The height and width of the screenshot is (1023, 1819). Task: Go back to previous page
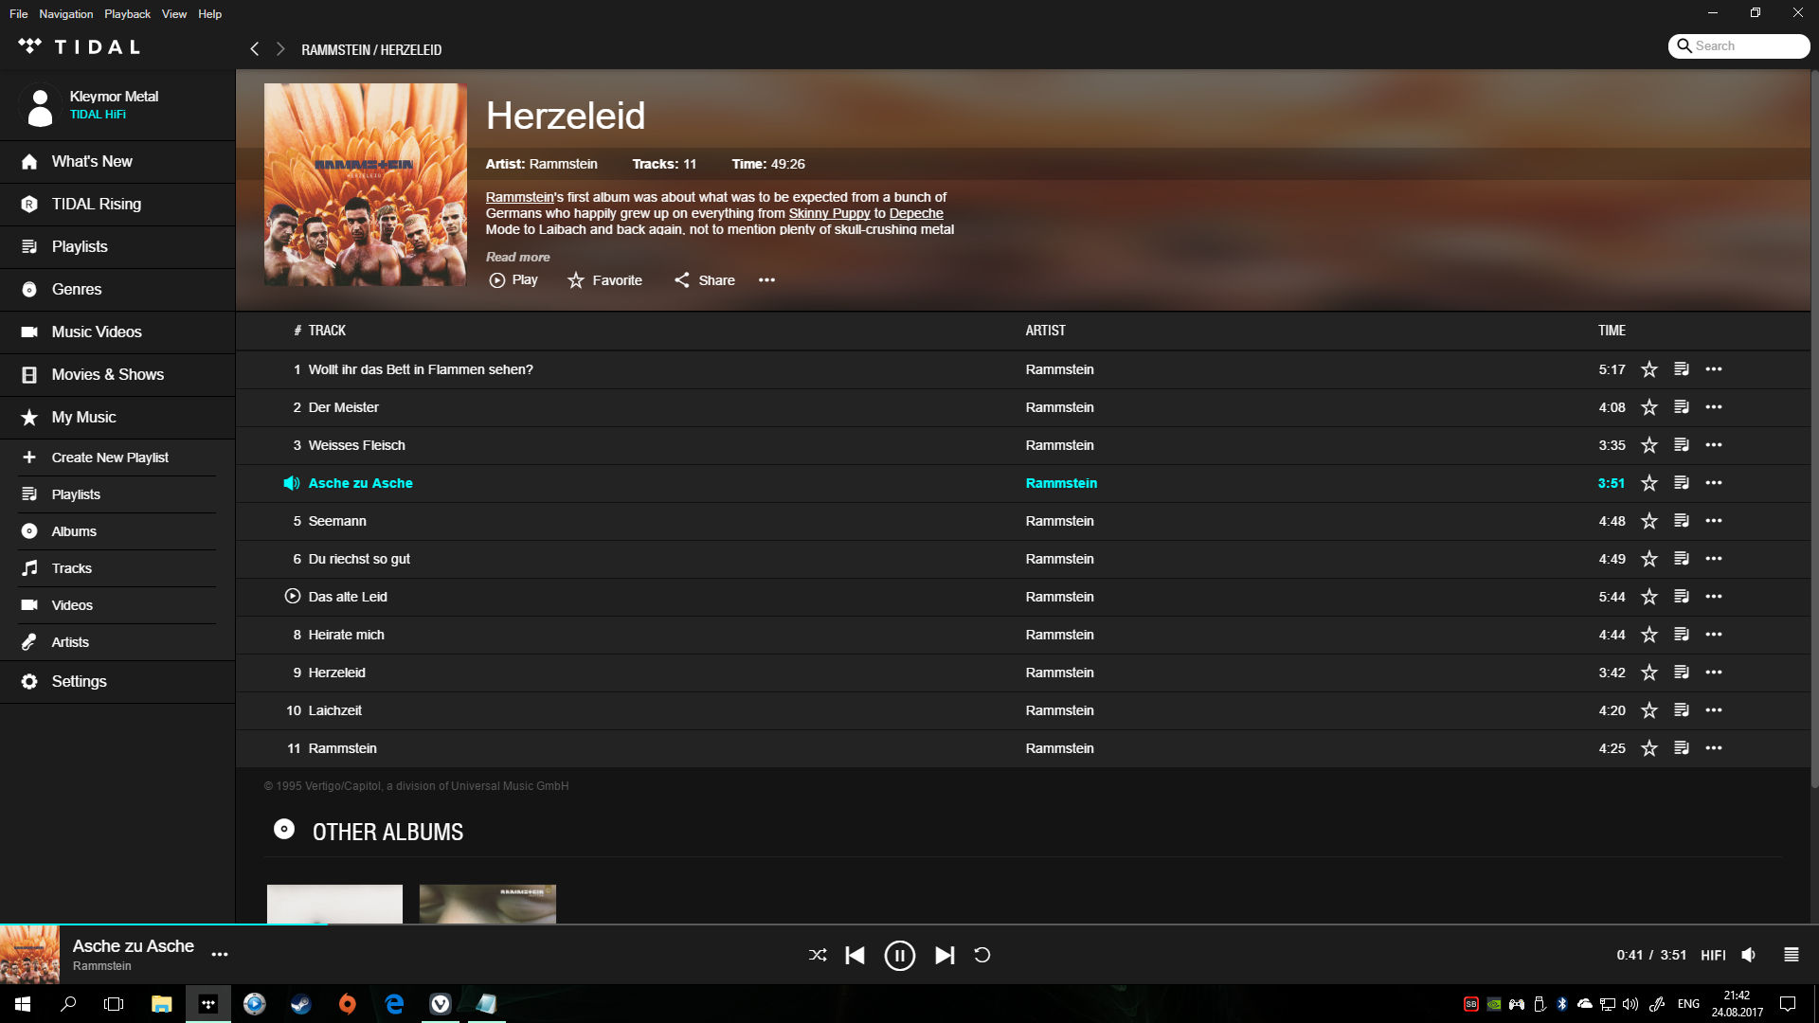click(x=254, y=49)
